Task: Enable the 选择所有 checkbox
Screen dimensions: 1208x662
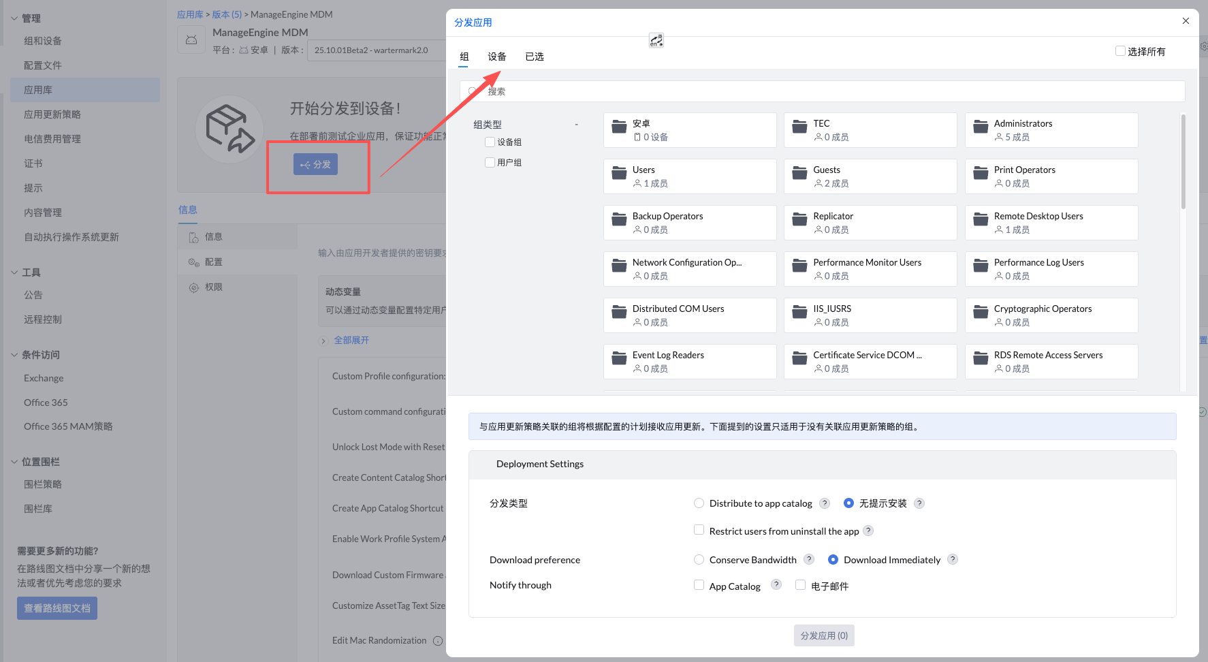Action: (1120, 51)
